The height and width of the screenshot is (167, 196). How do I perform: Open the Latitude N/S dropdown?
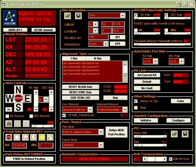95,24
